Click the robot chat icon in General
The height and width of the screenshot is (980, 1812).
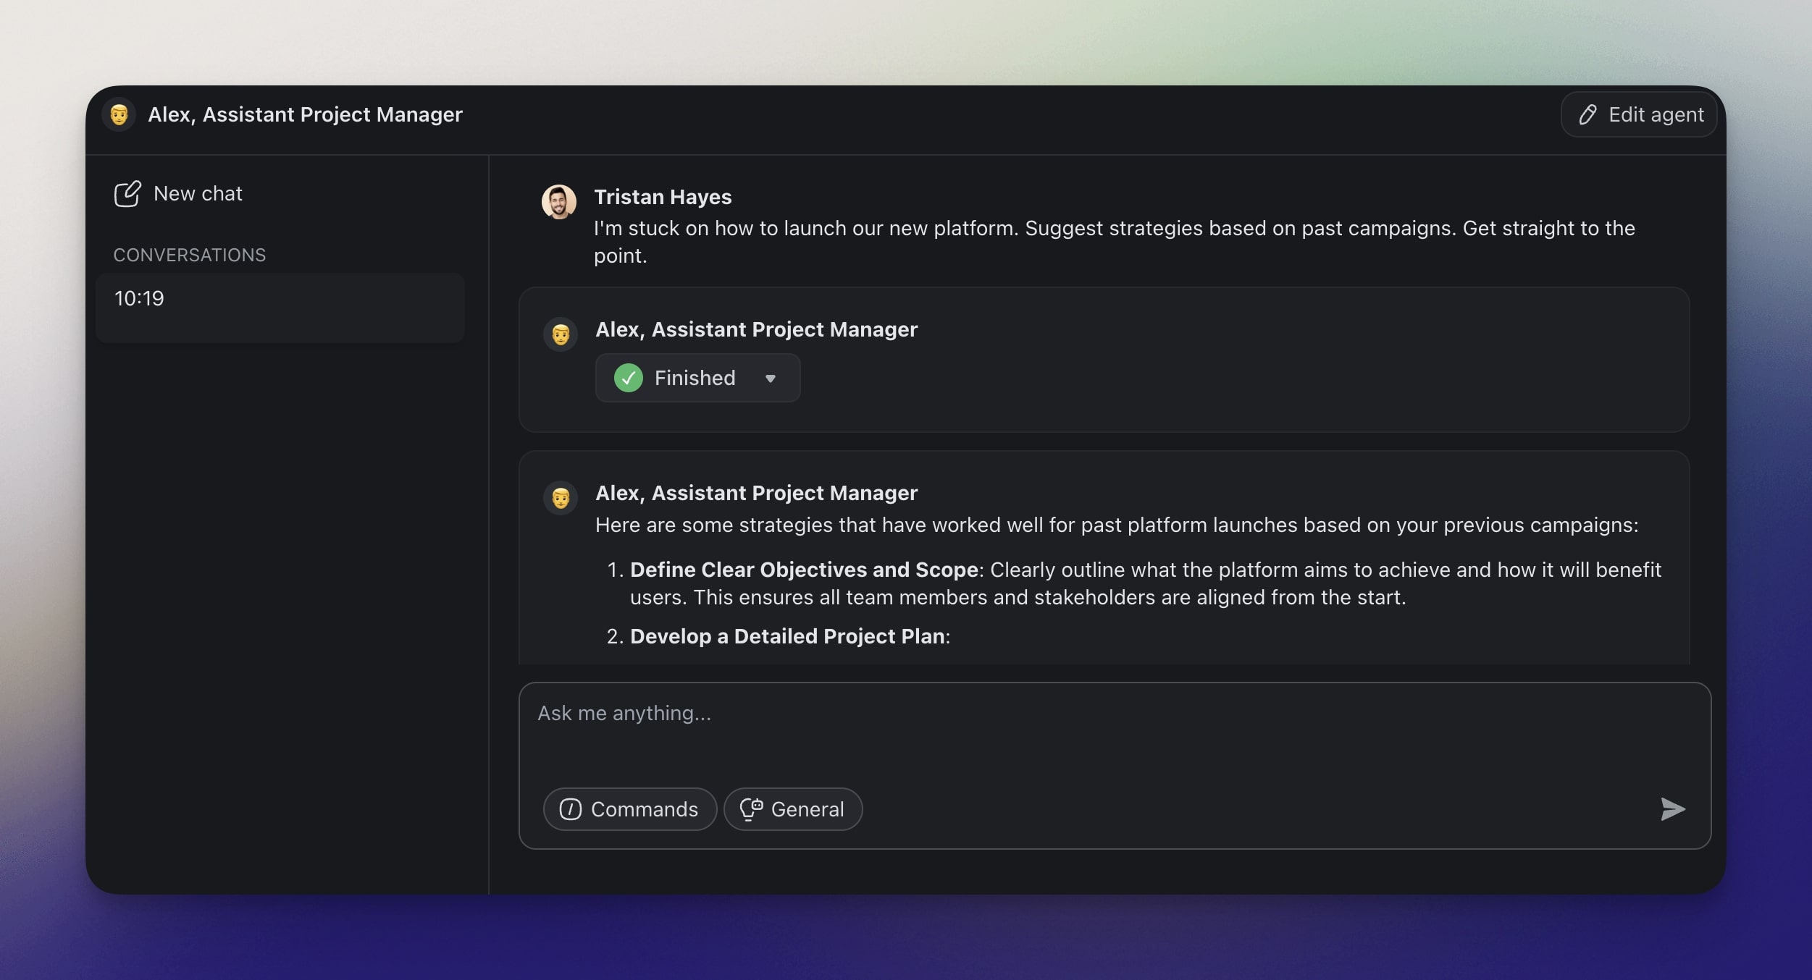coord(751,809)
